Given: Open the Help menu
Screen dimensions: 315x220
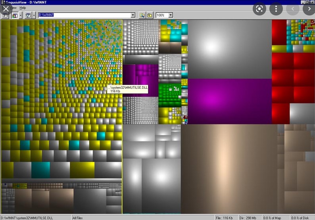Looking at the screenshot, I should click(x=23, y=8).
